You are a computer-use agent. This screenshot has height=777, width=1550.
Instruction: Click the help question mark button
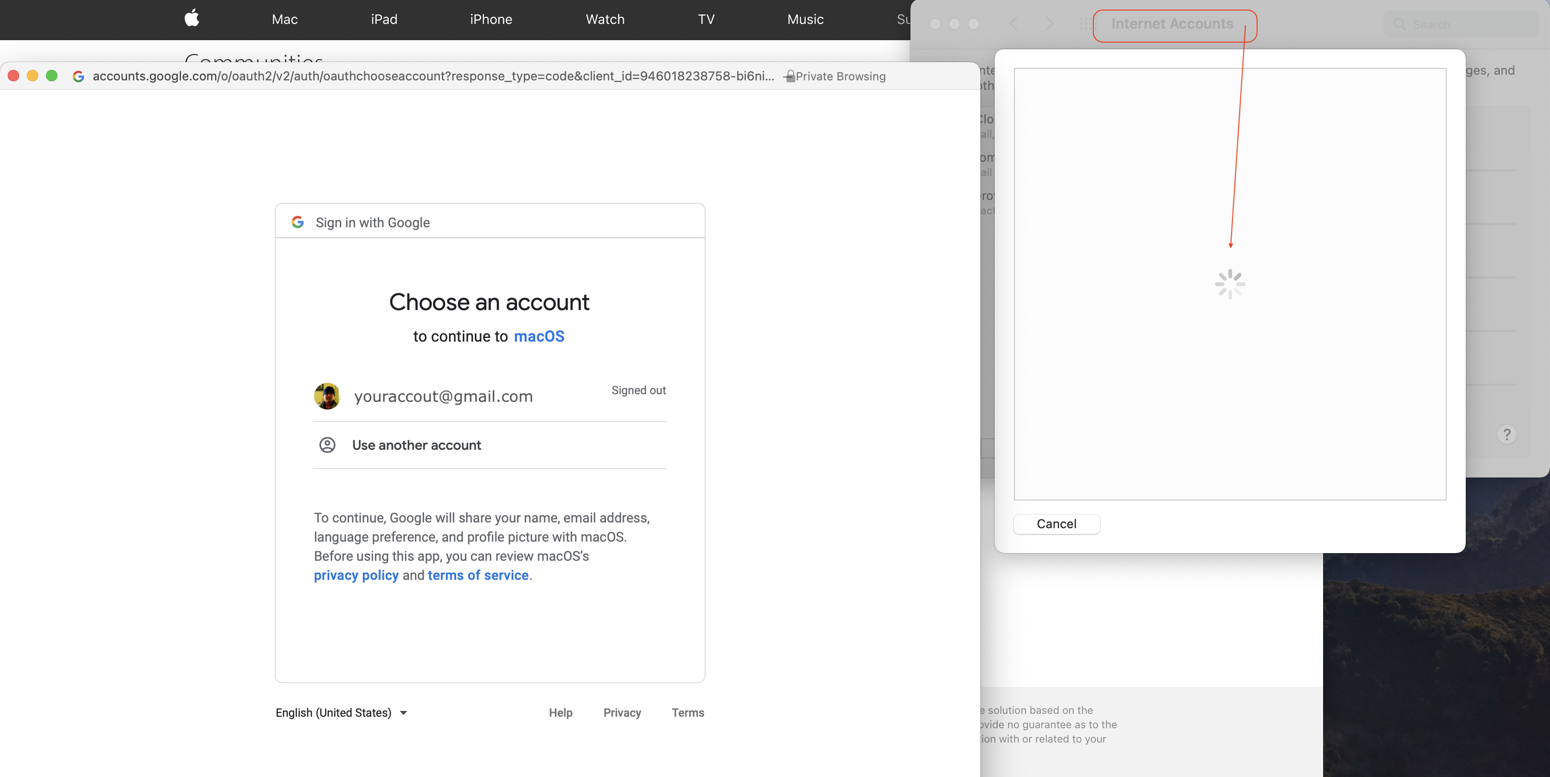coord(1506,434)
